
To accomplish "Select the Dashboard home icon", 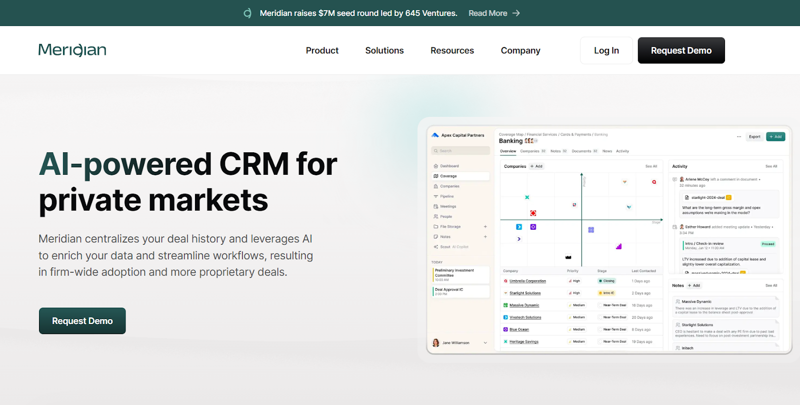I will [x=436, y=166].
